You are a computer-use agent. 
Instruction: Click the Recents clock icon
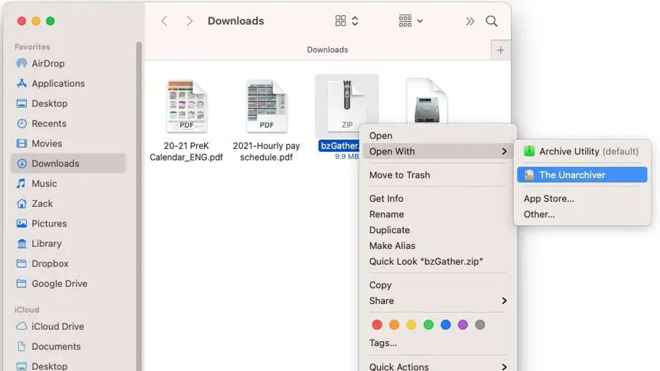tap(21, 124)
